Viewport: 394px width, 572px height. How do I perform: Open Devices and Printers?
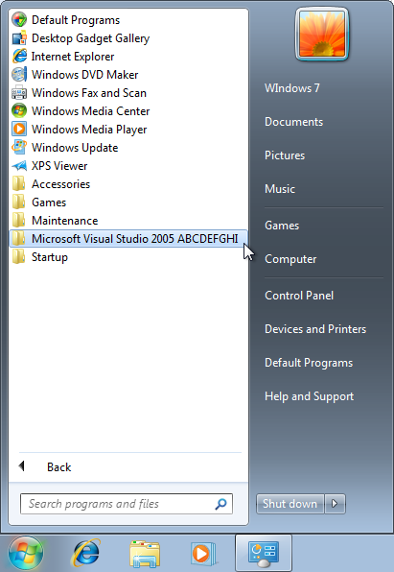tap(315, 328)
